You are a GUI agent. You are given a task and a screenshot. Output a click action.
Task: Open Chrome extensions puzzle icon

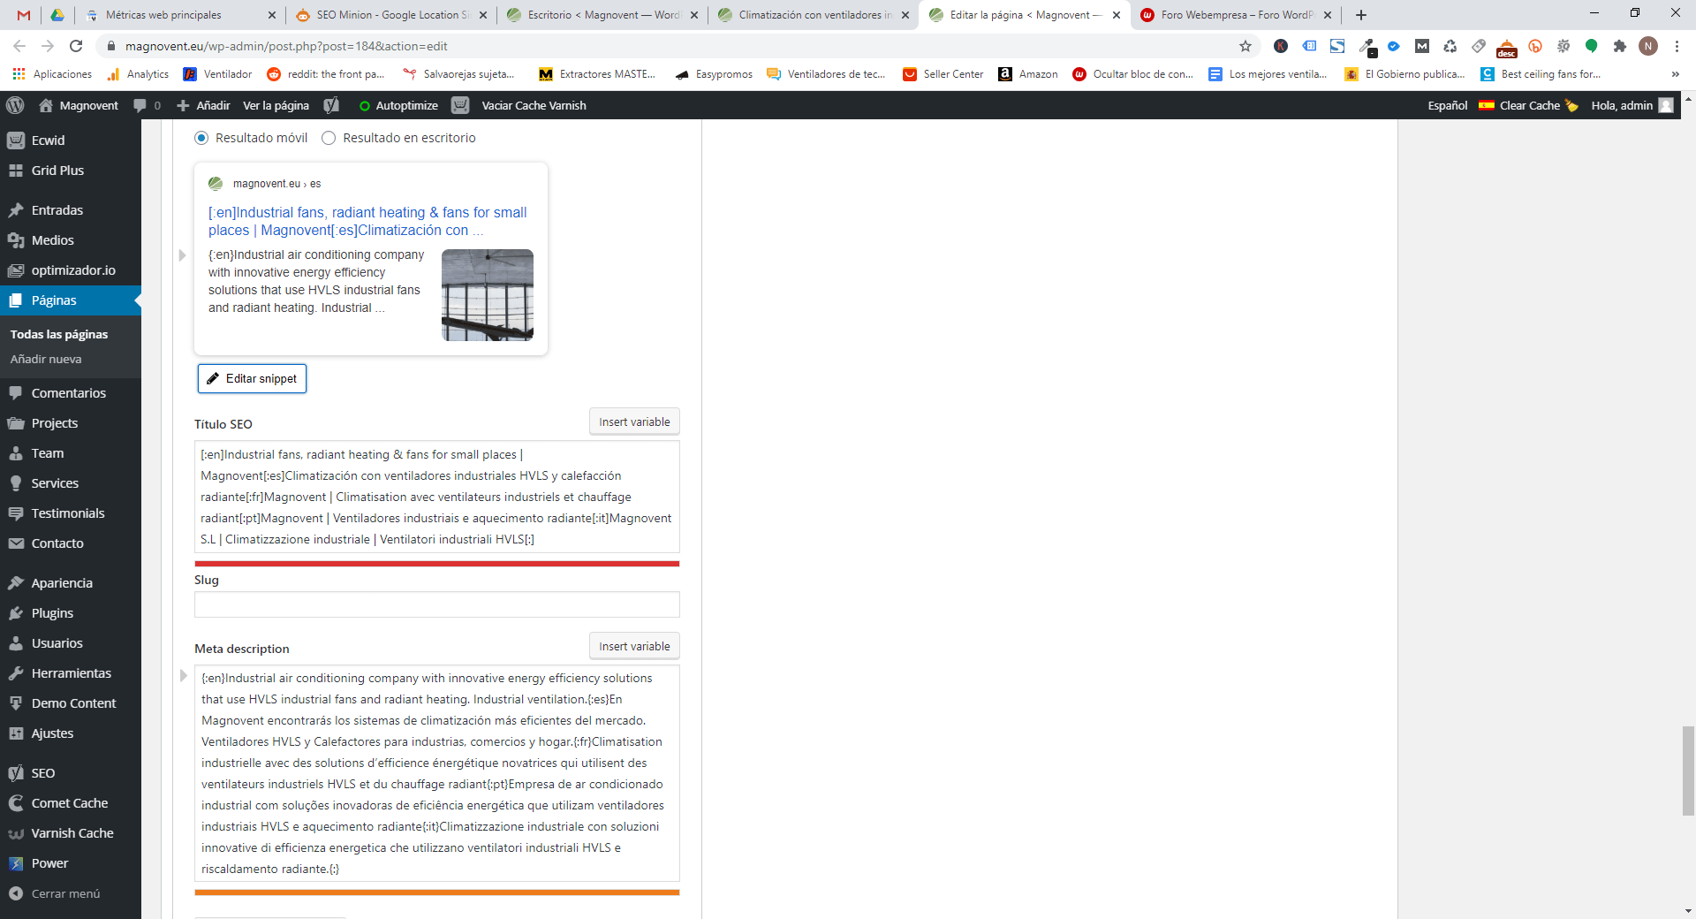[x=1619, y=46]
